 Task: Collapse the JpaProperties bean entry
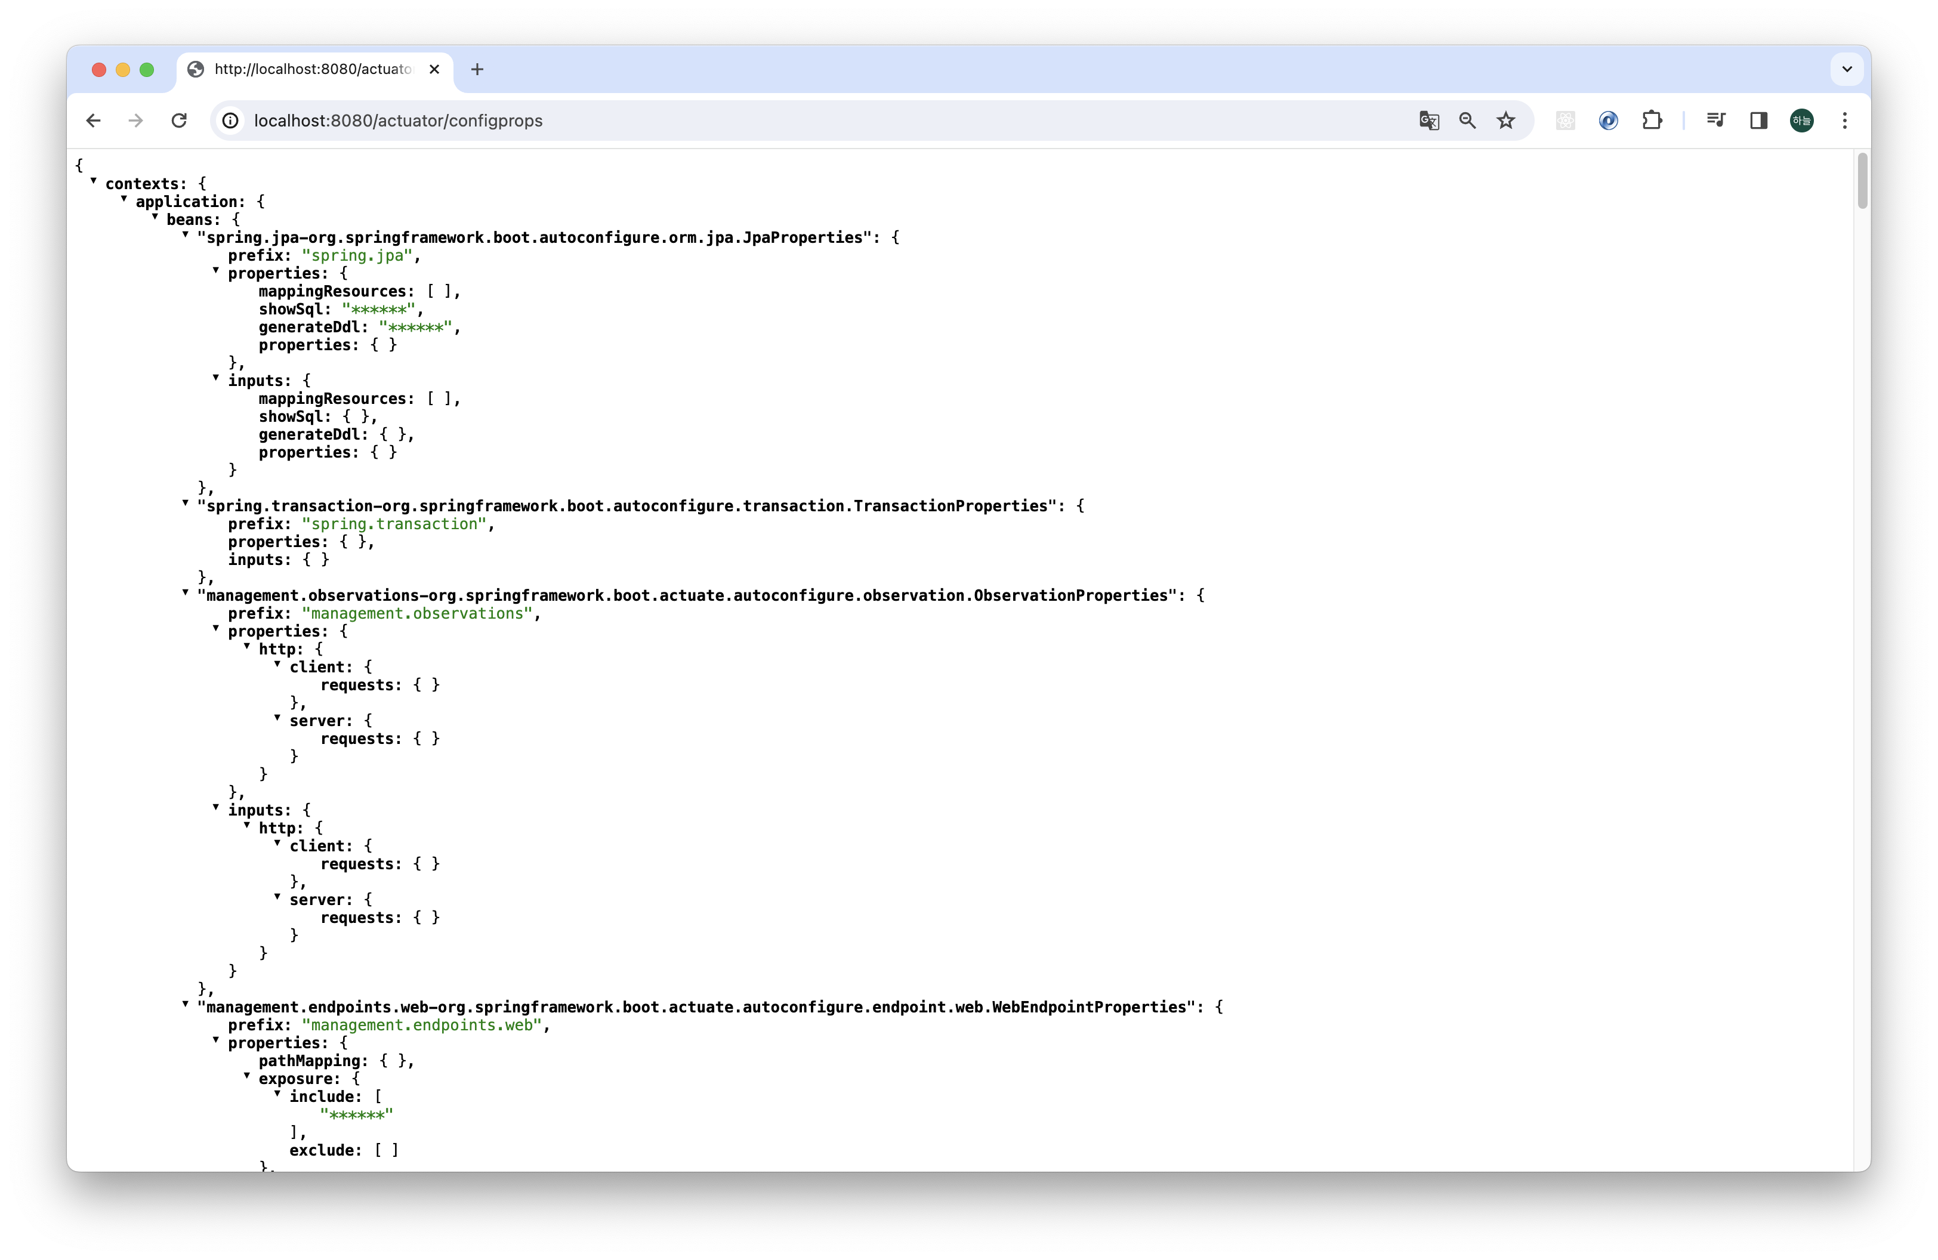(186, 234)
